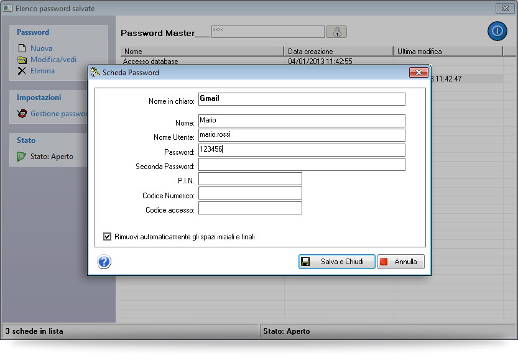Viewport: 518px width, 358px height.
Task: Click the red square cancel icon
Action: (384, 262)
